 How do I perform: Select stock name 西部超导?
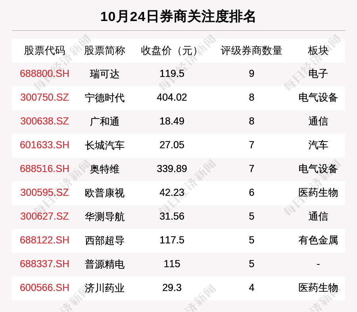click(x=104, y=240)
